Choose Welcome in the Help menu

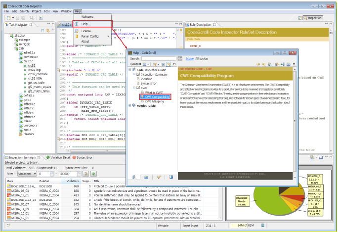(87, 17)
